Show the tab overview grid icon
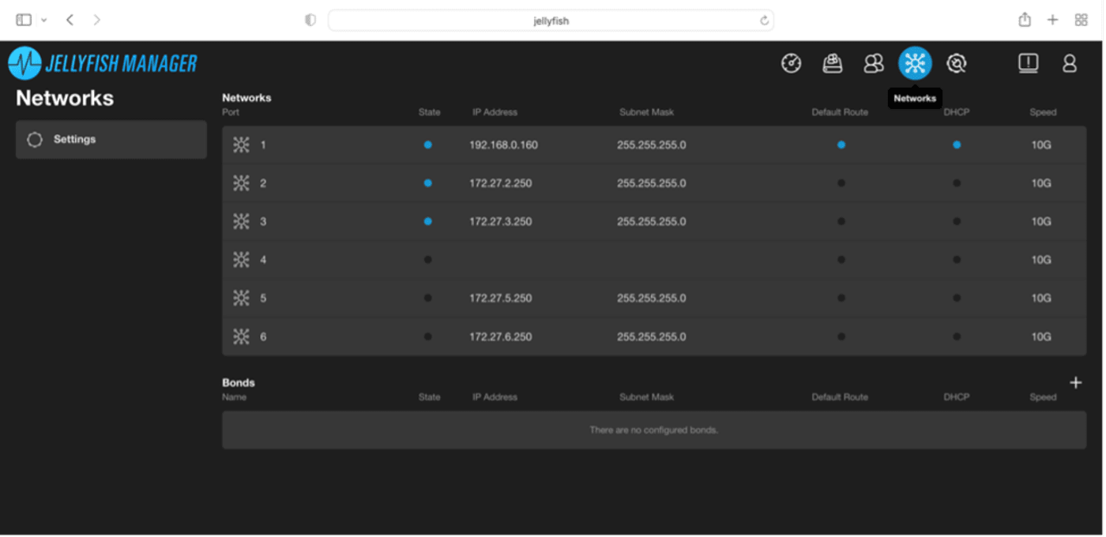This screenshot has height=537, width=1106. point(1082,20)
